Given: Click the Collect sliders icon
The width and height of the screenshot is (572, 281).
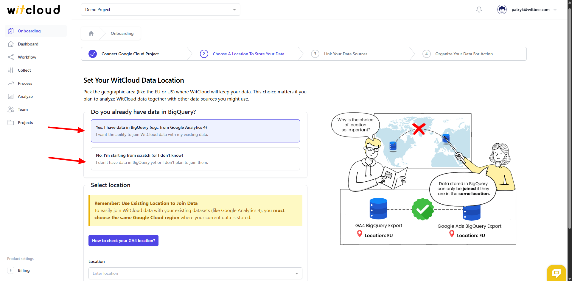Looking at the screenshot, I should pyautogui.click(x=11, y=70).
